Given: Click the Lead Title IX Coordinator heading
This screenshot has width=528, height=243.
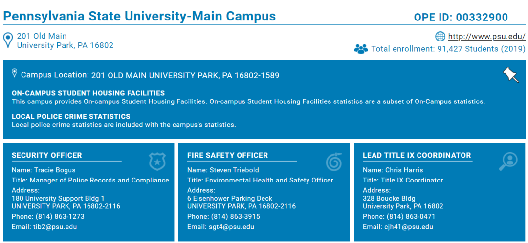Looking at the screenshot, I should coord(417,155).
